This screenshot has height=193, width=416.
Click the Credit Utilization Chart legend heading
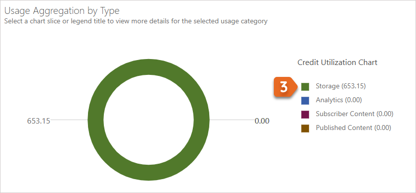(x=337, y=63)
